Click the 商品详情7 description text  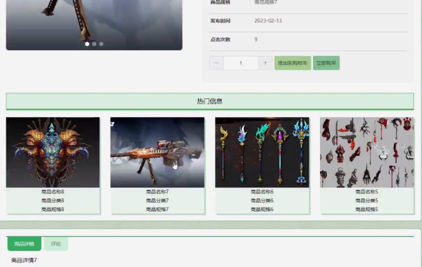(24, 260)
